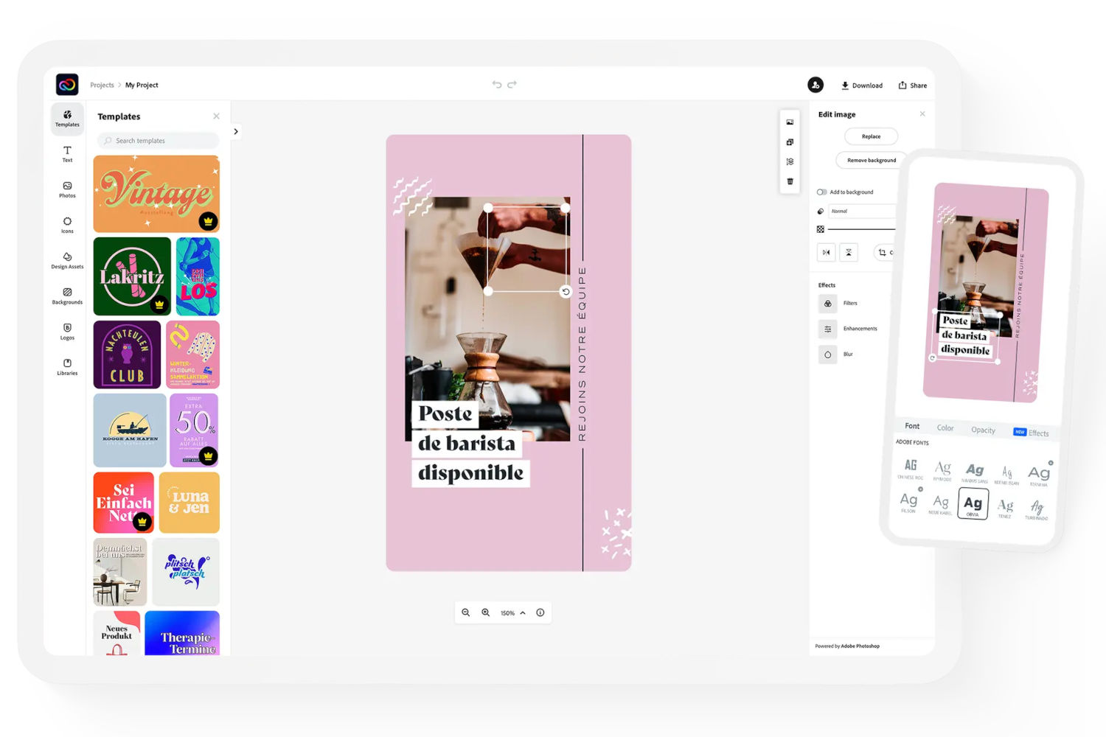This screenshot has height=737, width=1106.
Task: Click the Remove background button
Action: (871, 160)
